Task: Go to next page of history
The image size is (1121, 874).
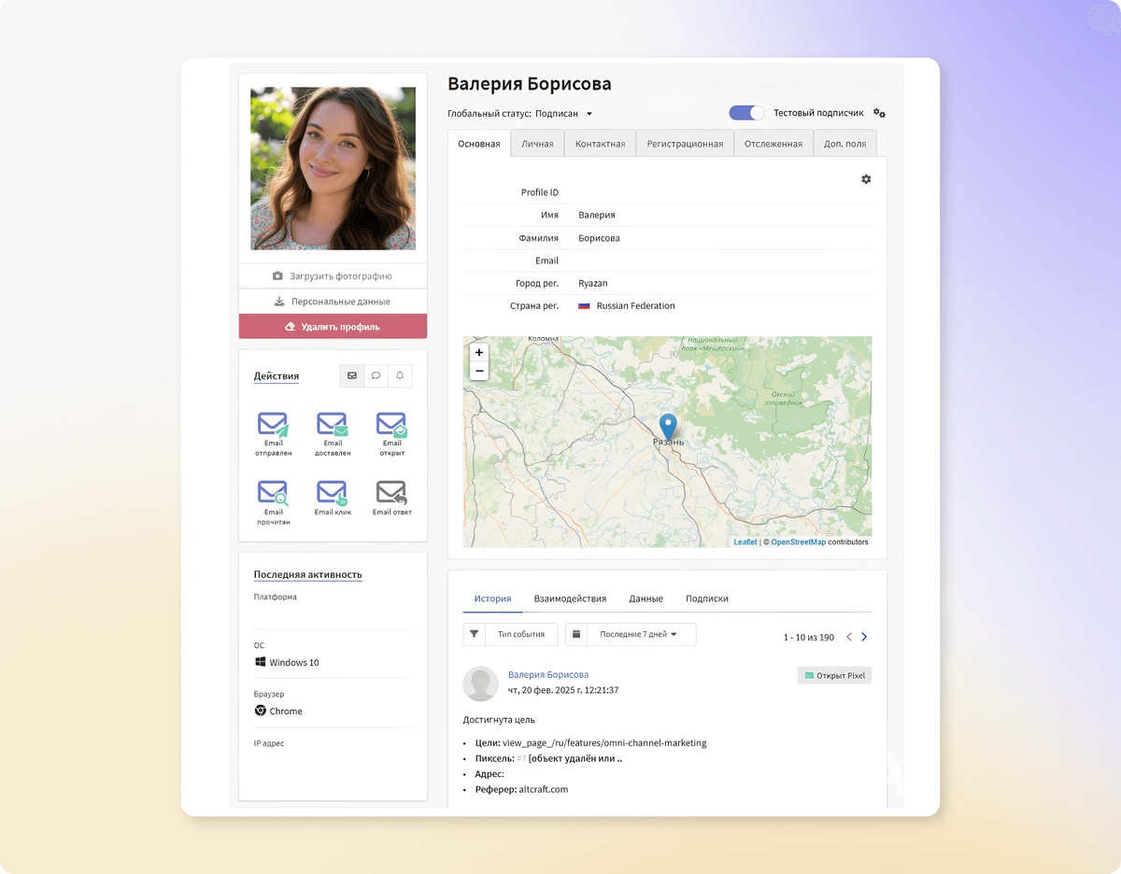Action: 864,637
